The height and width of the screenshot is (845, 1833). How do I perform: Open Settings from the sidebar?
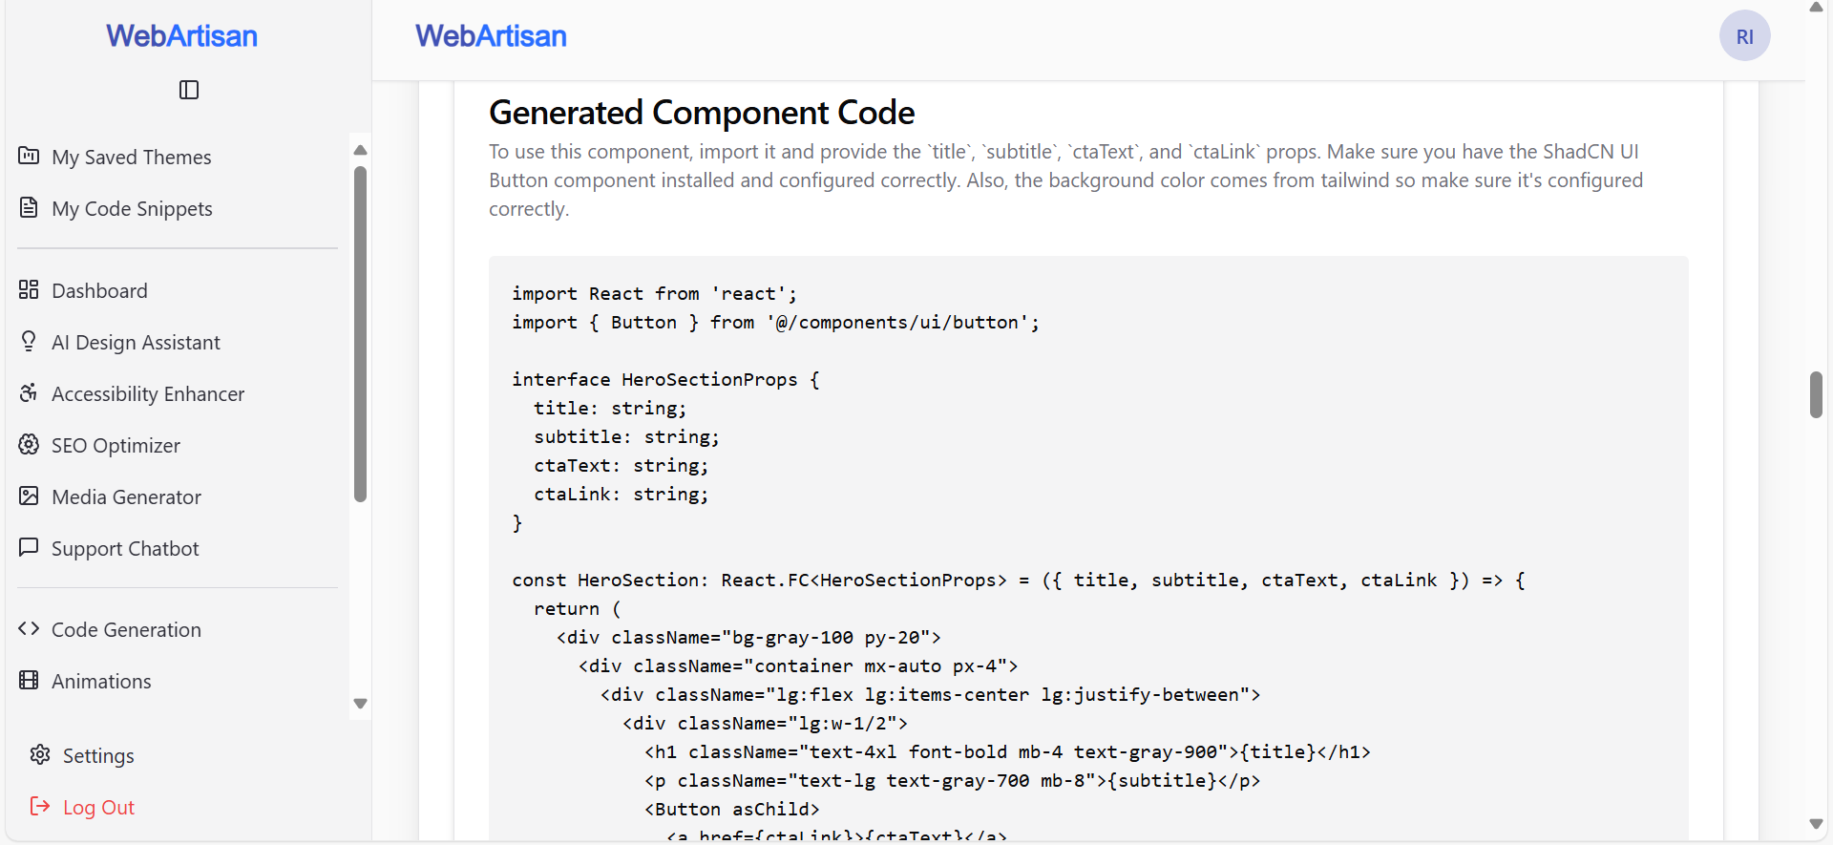pyautogui.click(x=97, y=755)
